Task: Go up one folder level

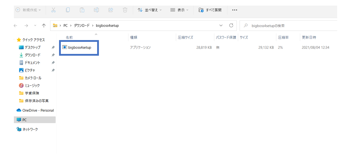Action: [x=44, y=26]
